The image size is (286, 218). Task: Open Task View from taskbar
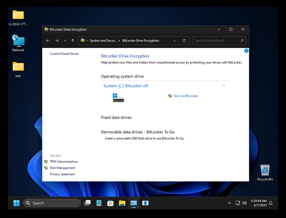[x=87, y=203]
